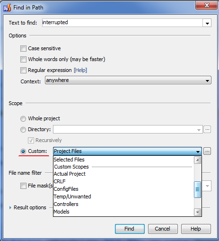Enable Whole words only checkbox

[x=23, y=60]
